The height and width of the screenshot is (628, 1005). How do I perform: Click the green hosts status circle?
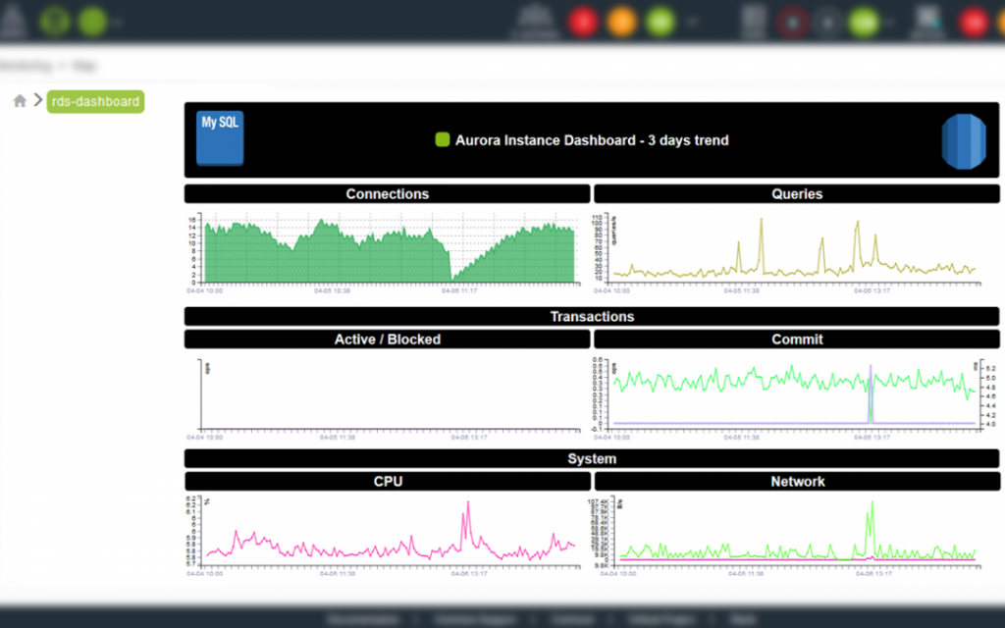[x=661, y=22]
